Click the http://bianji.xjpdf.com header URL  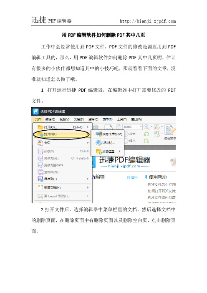(x=148, y=21)
